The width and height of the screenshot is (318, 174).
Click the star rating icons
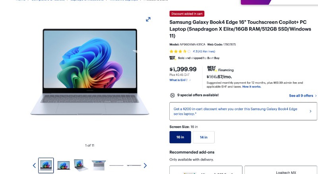coord(180,51)
